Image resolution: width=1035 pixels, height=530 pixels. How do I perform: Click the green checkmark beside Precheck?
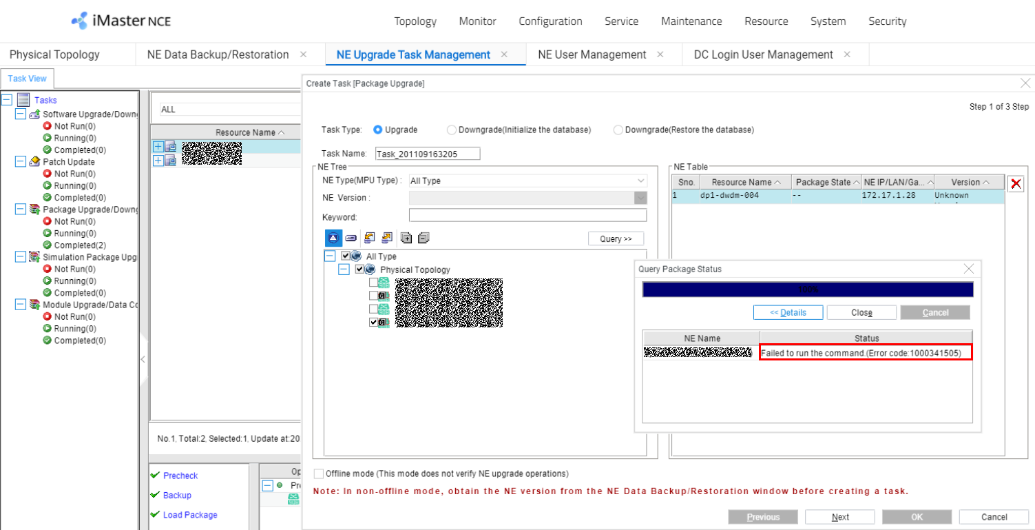click(155, 476)
